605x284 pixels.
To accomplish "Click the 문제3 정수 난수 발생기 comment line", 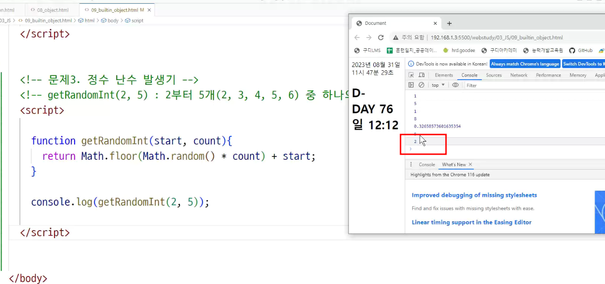I will [x=109, y=80].
